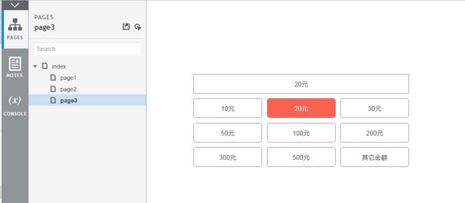This screenshot has width=465, height=203.
Task: Deselect the red 20元 amount option
Action: [302, 109]
